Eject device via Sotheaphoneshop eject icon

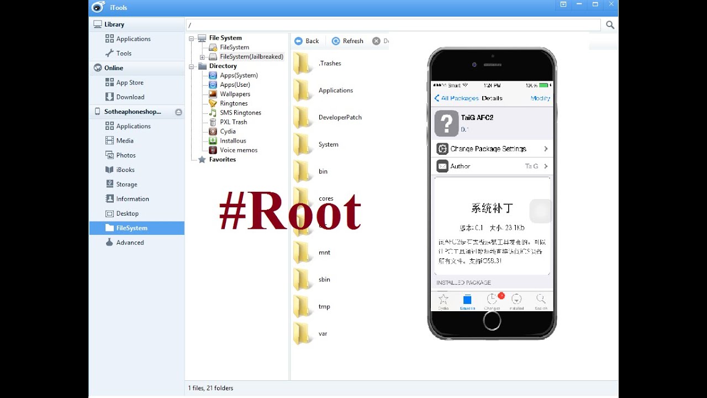tap(178, 112)
